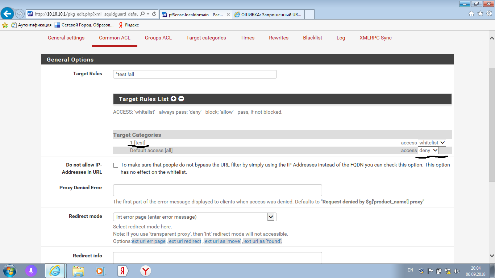Image resolution: width=495 pixels, height=278 pixels.
Task: Click the refresh icon in address bar
Action: pyautogui.click(x=154, y=14)
